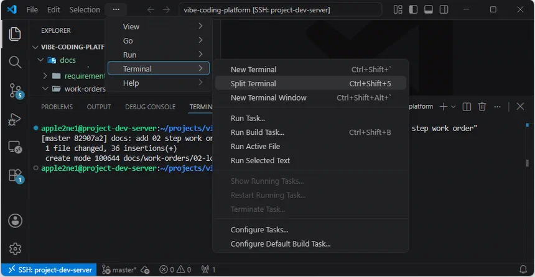Go forward with the right arrow
535x277 pixels.
pos(166,10)
